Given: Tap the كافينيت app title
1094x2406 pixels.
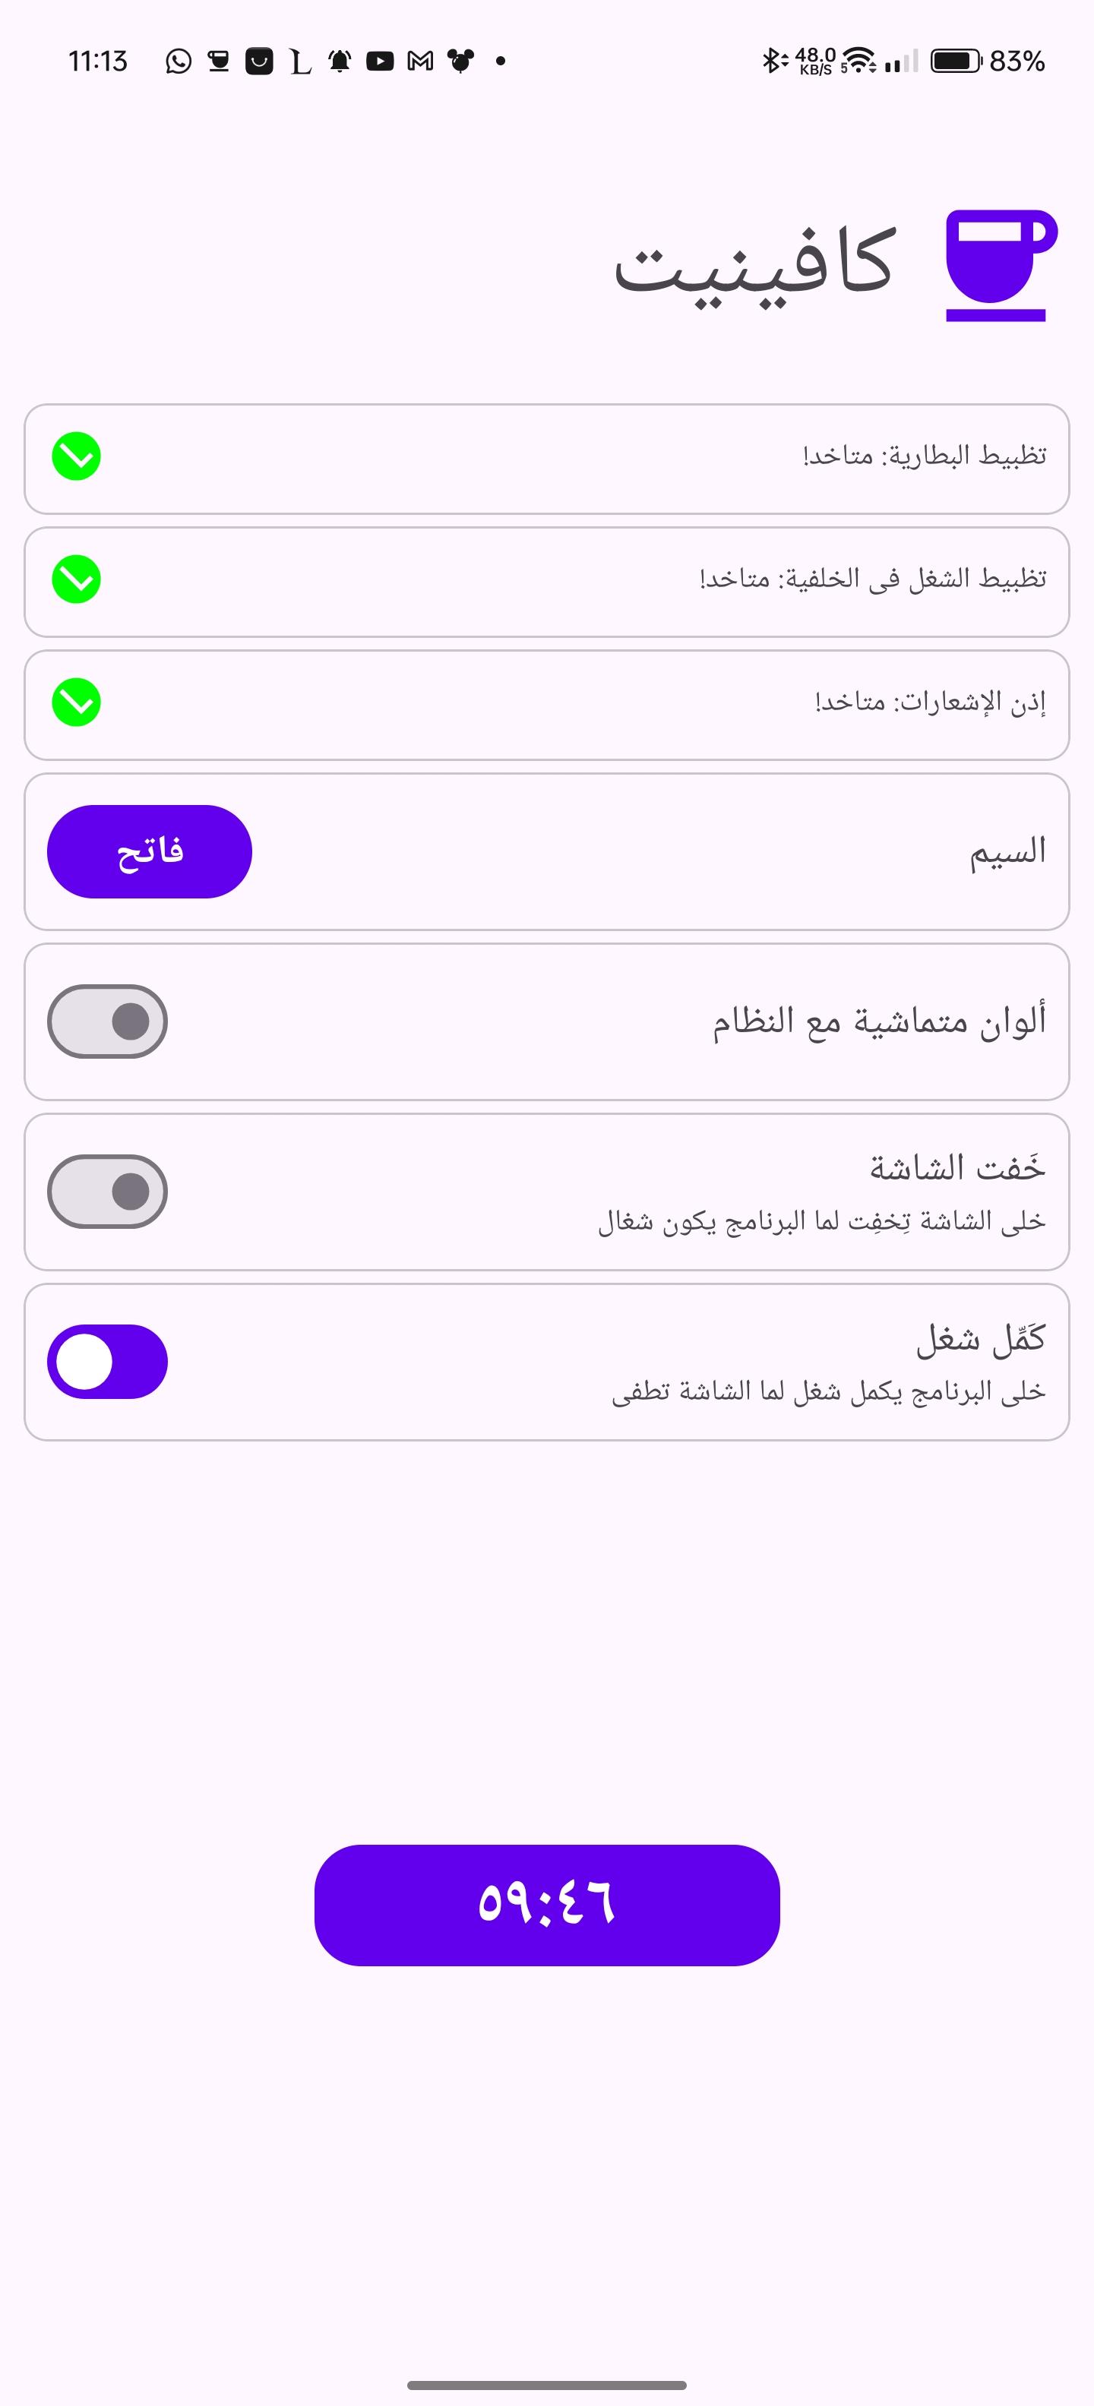Looking at the screenshot, I should point(755,265).
